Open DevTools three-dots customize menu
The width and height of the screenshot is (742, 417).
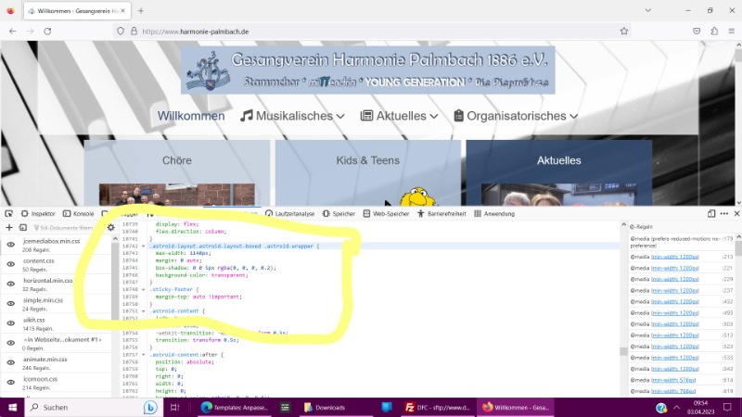tap(724, 214)
